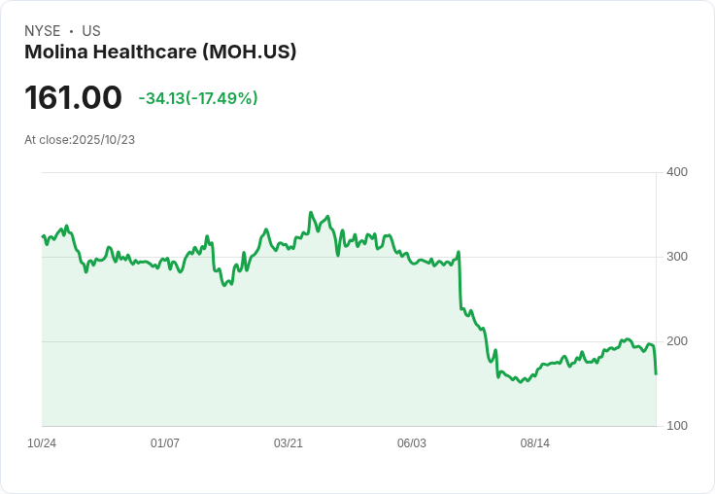Screen dimensions: 715x494
Task: Click the 200 y-axis label
Action: click(x=677, y=341)
